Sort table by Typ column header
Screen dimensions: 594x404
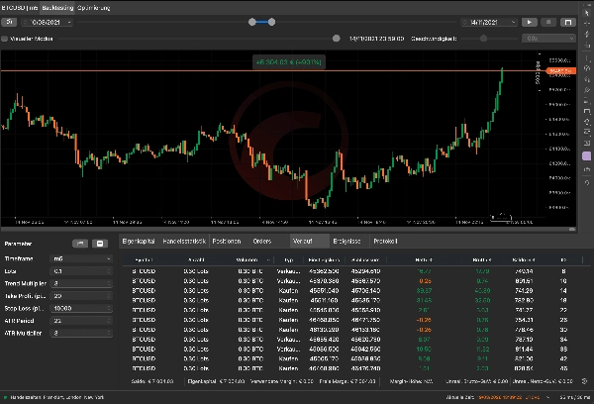pyautogui.click(x=289, y=259)
